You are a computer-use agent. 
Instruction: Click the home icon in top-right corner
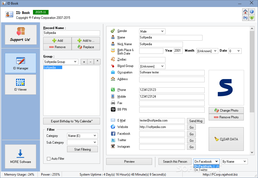tap(245, 12)
